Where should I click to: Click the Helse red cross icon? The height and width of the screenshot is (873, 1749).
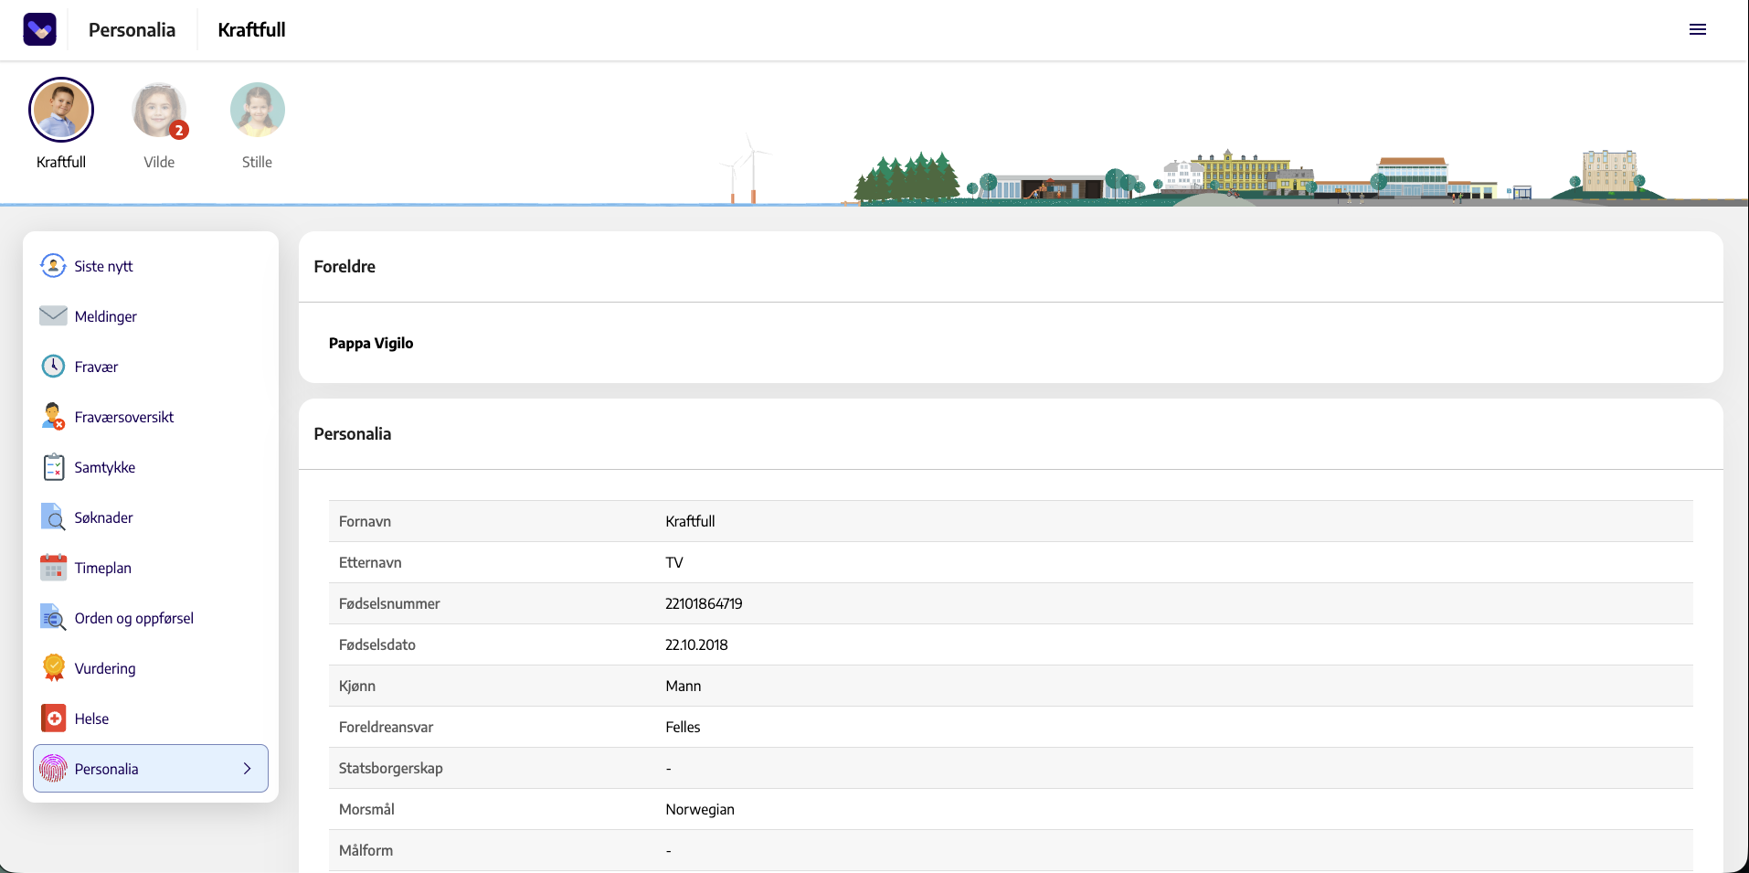pos(54,719)
